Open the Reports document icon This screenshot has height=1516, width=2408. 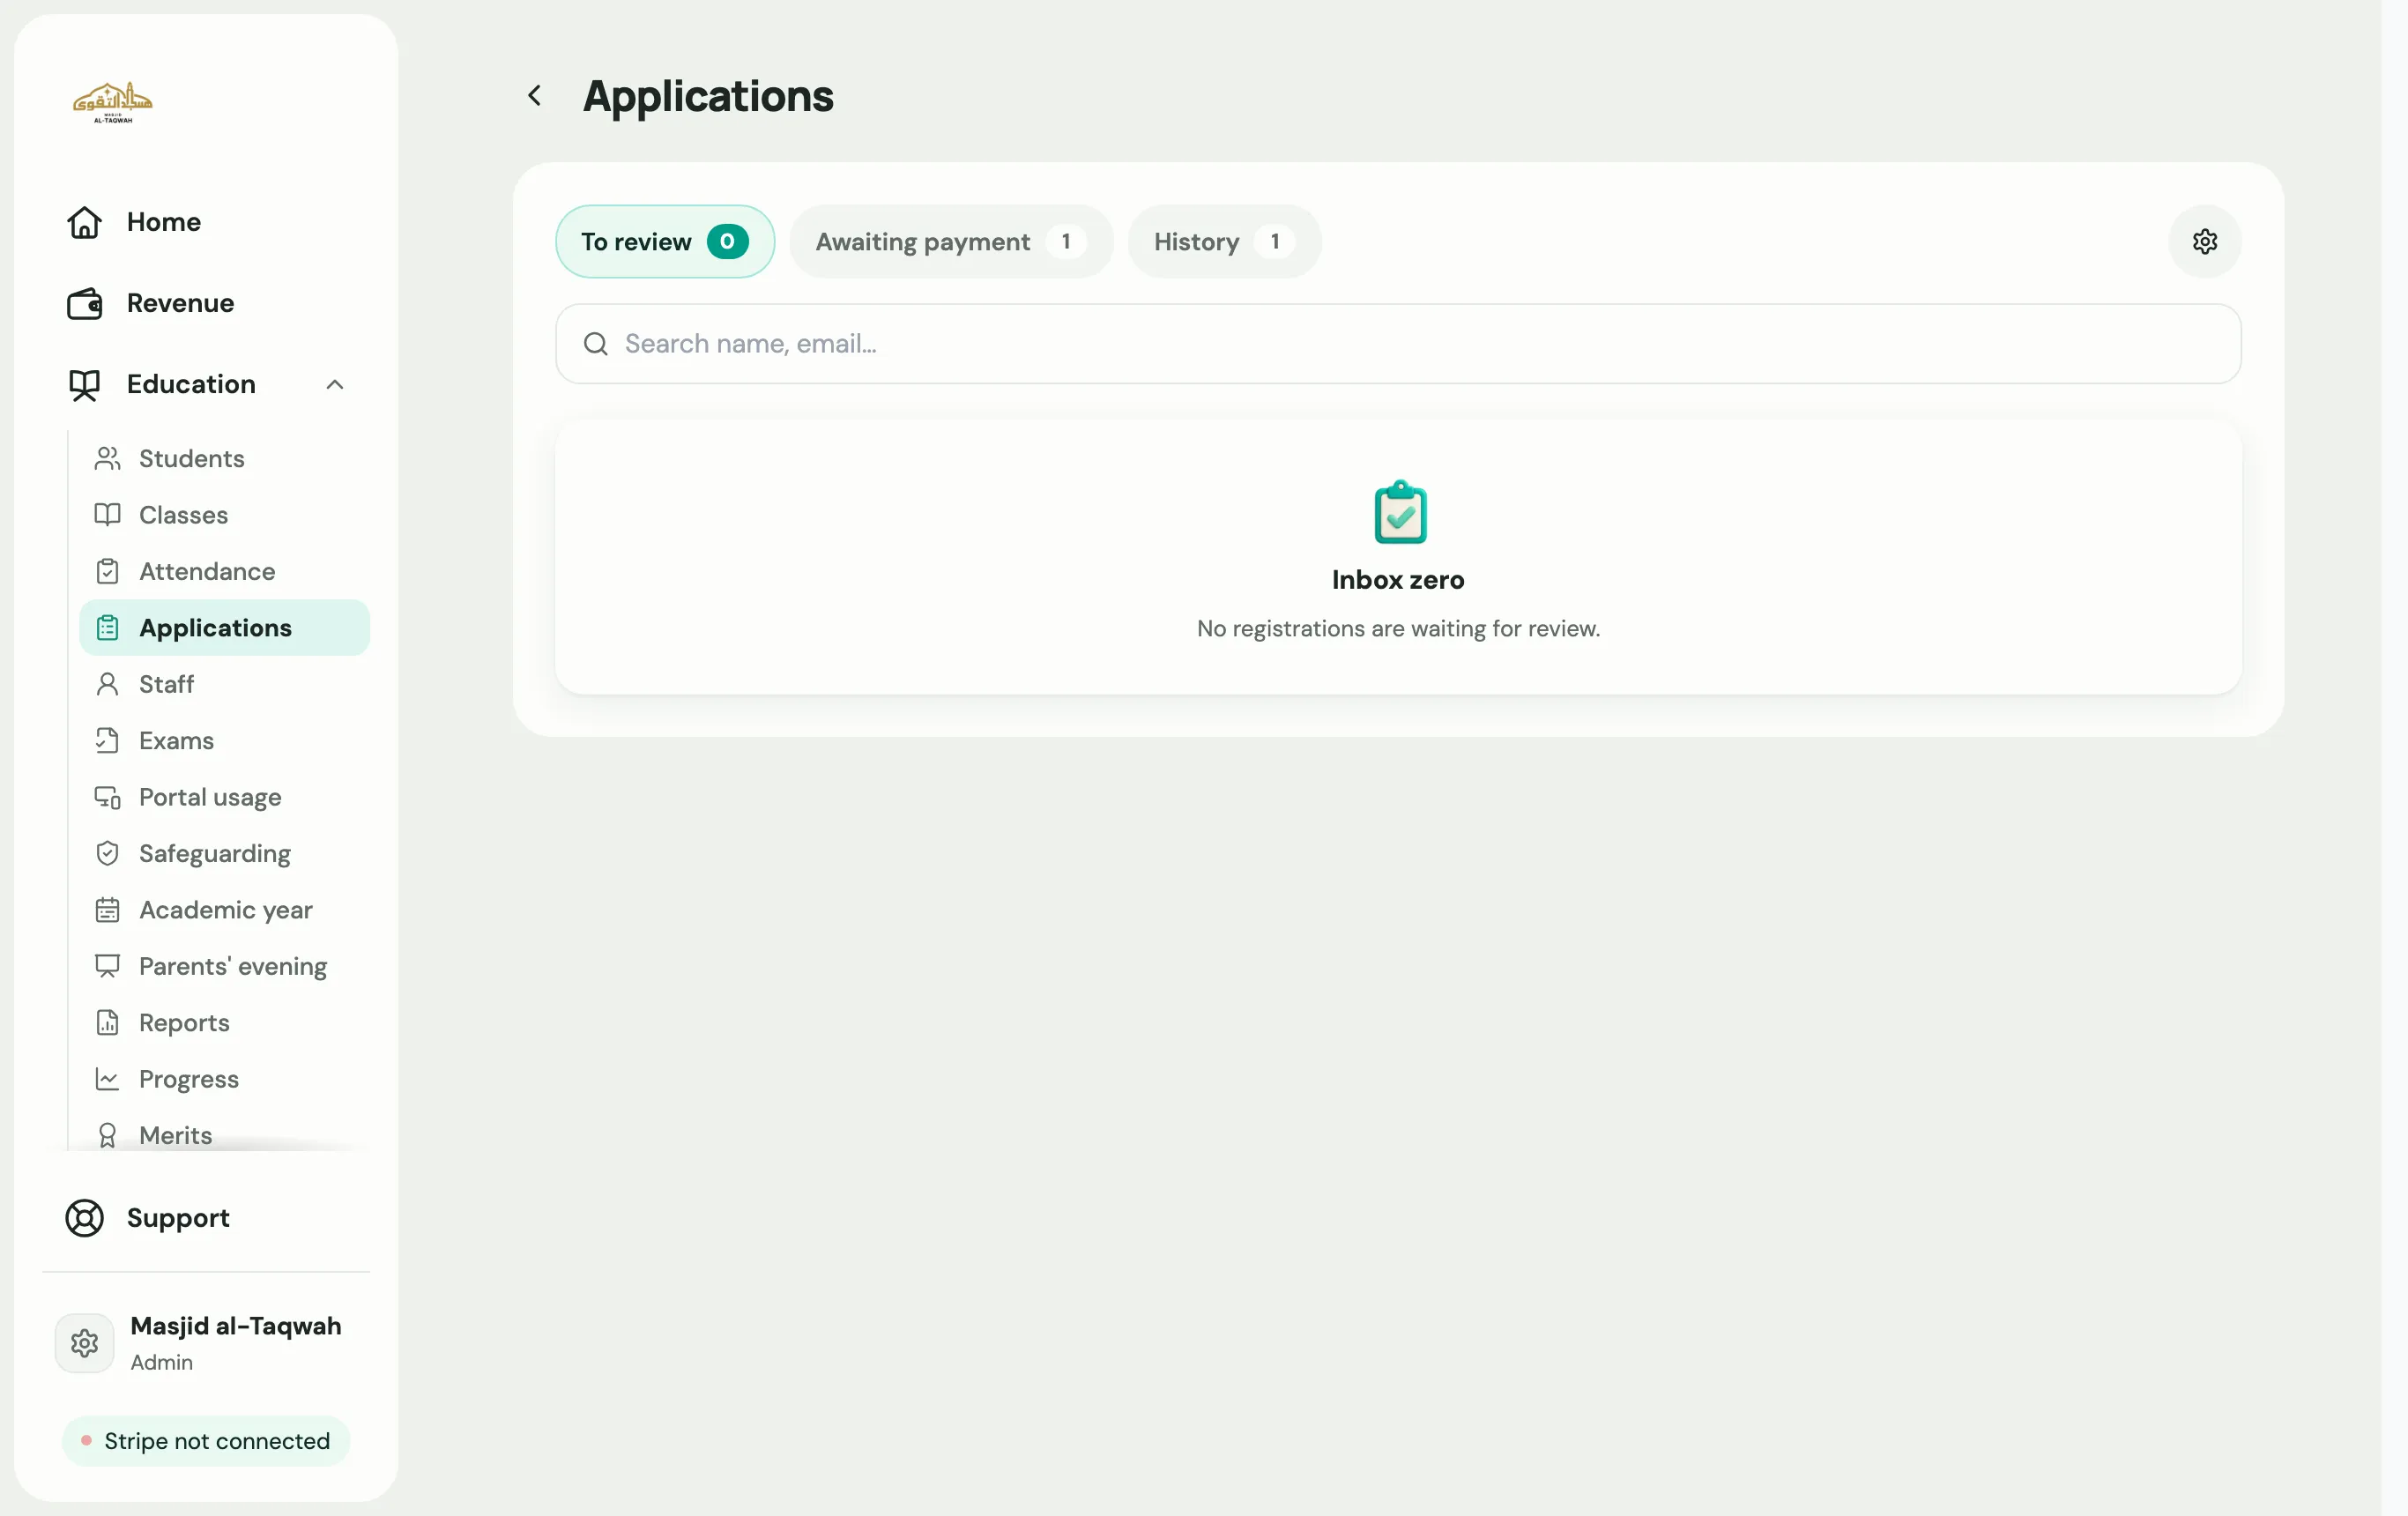click(107, 1023)
